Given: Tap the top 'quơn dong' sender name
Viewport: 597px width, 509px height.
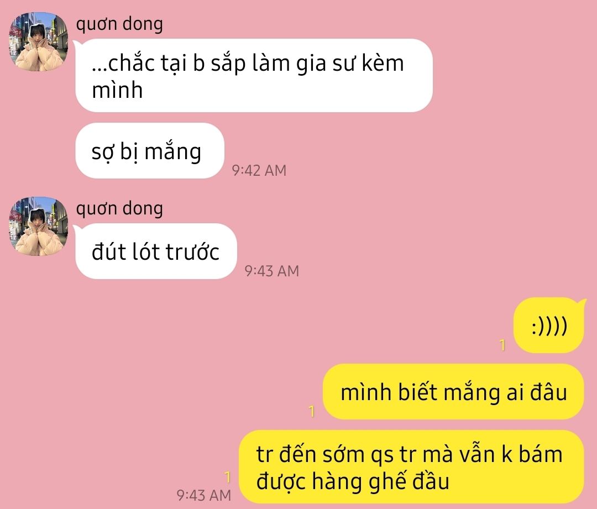Looking at the screenshot, I should (119, 24).
